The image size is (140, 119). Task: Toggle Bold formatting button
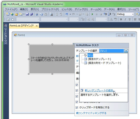click(121, 19)
